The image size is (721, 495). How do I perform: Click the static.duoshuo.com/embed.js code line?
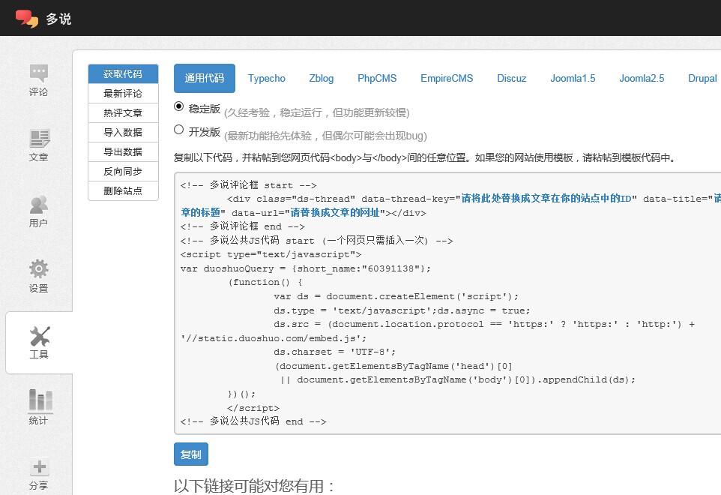(x=274, y=338)
